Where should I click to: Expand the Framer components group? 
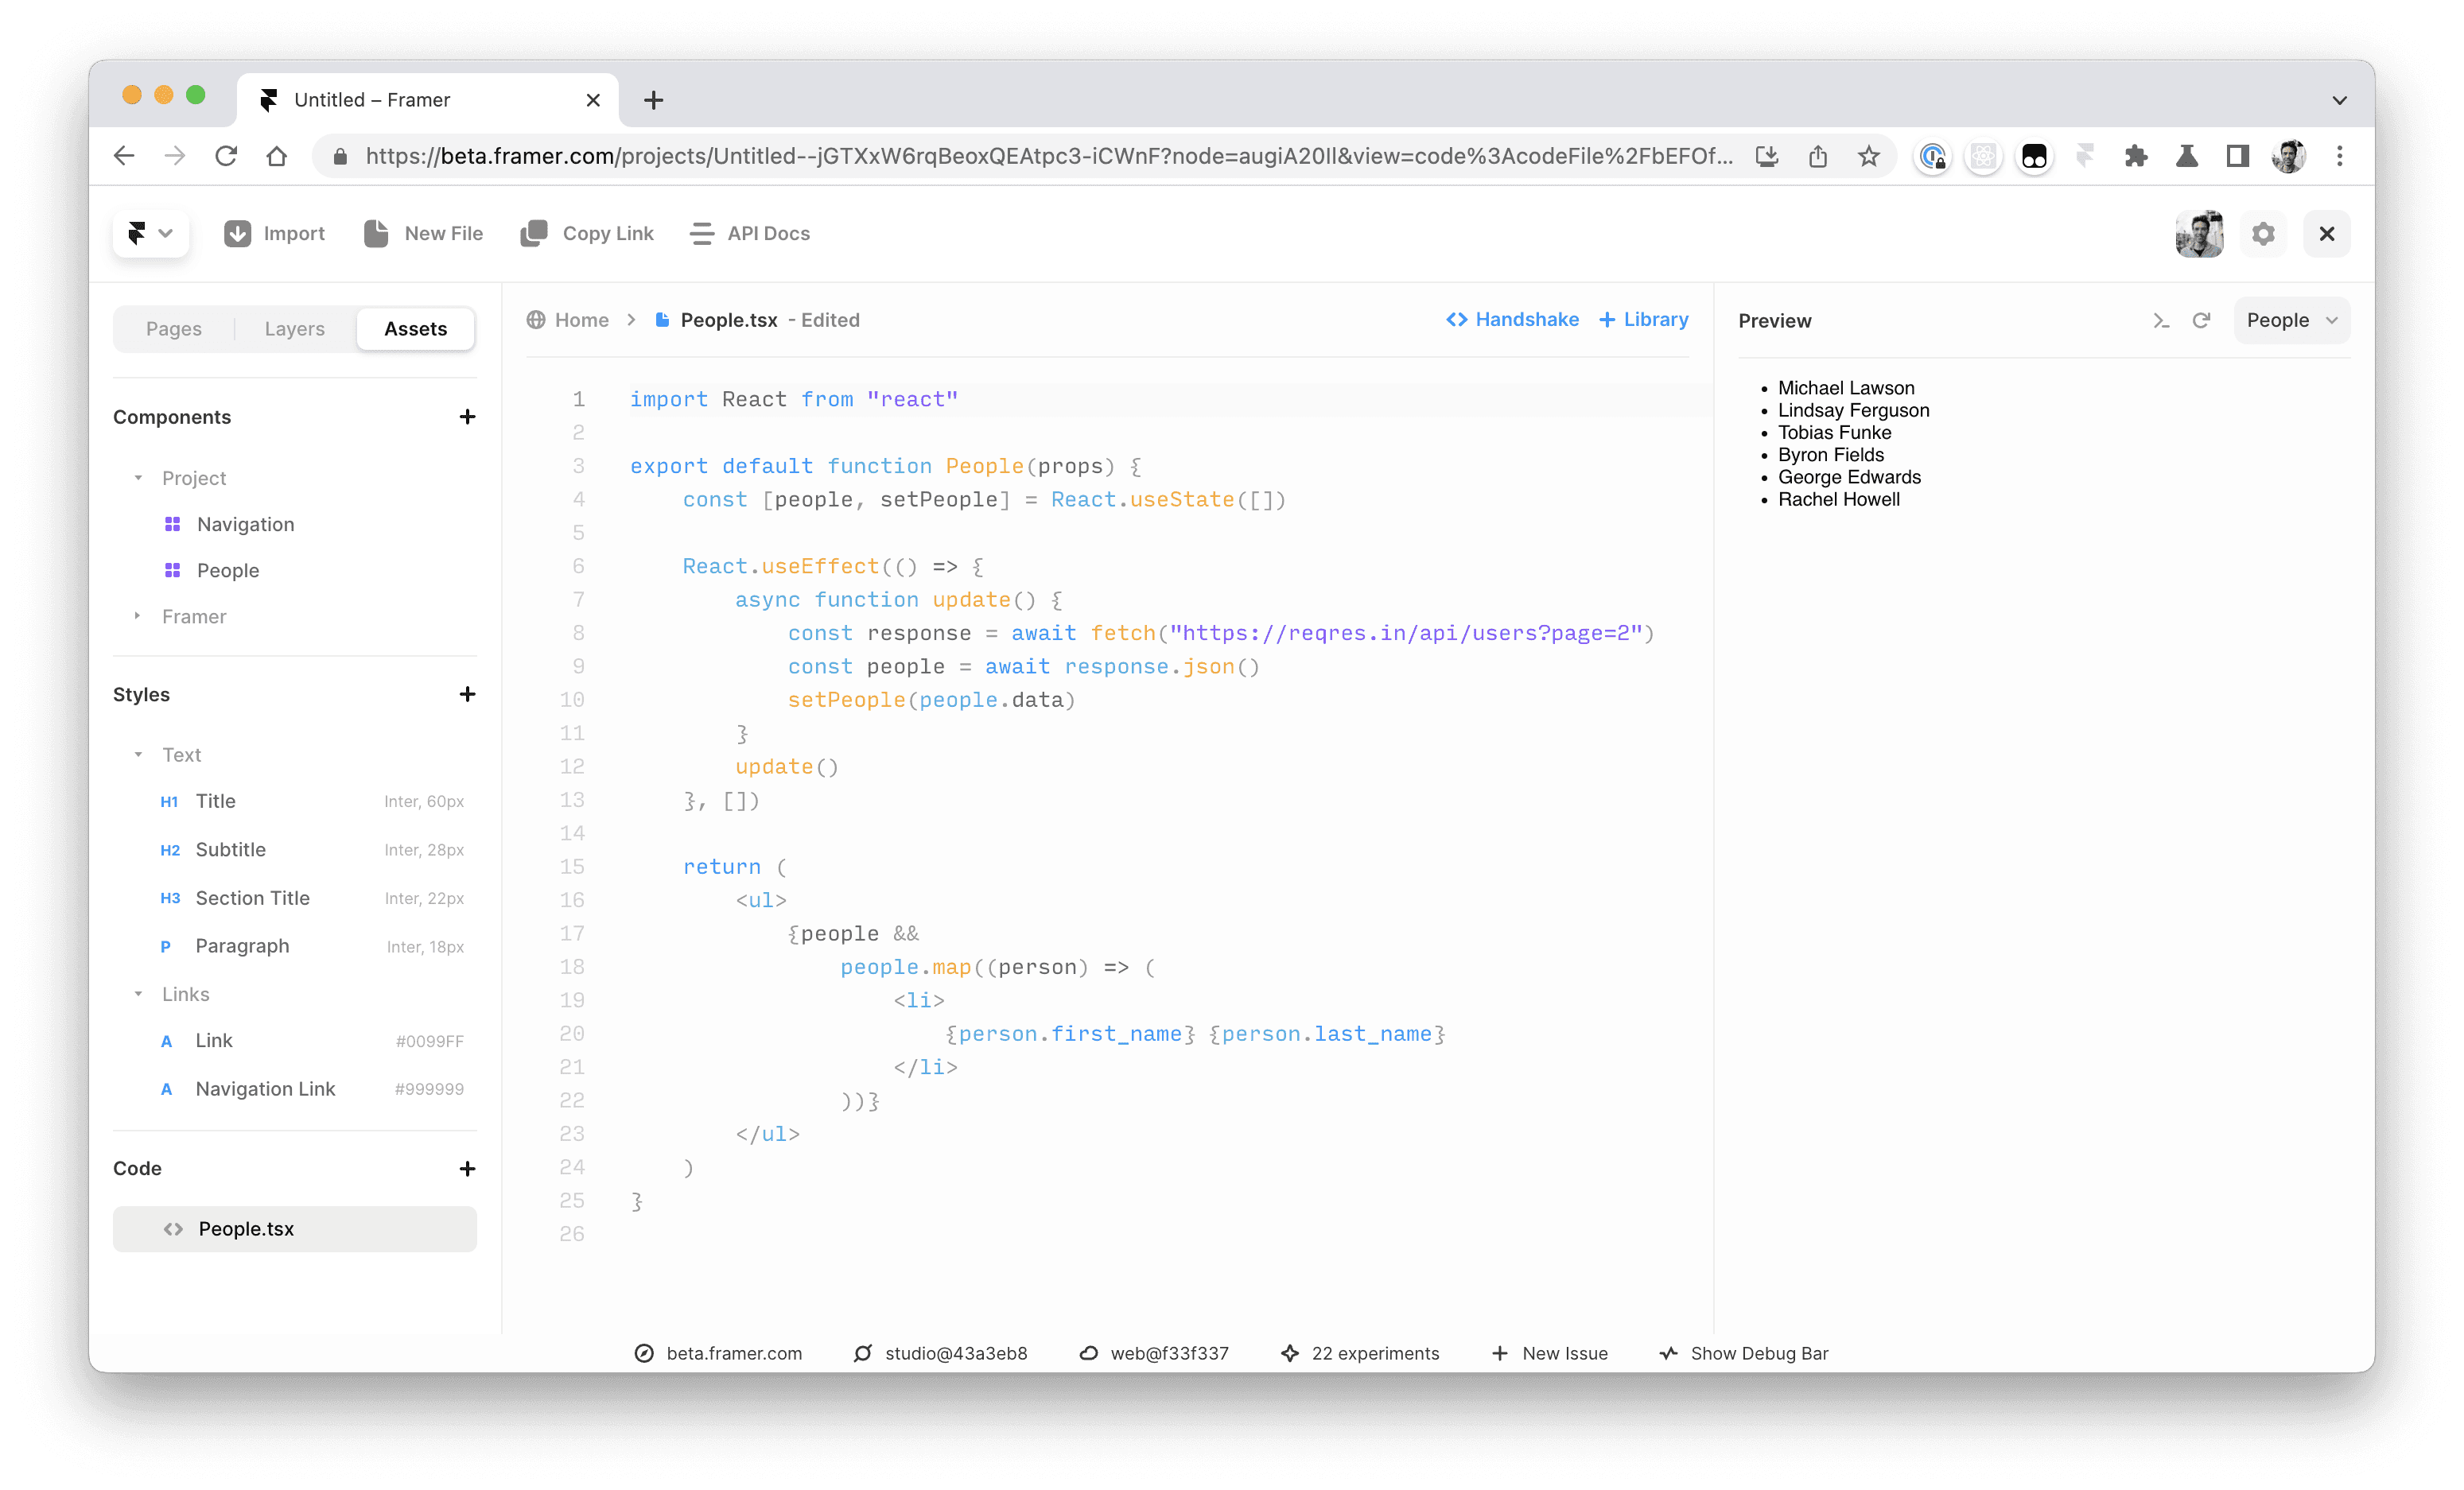[138, 616]
